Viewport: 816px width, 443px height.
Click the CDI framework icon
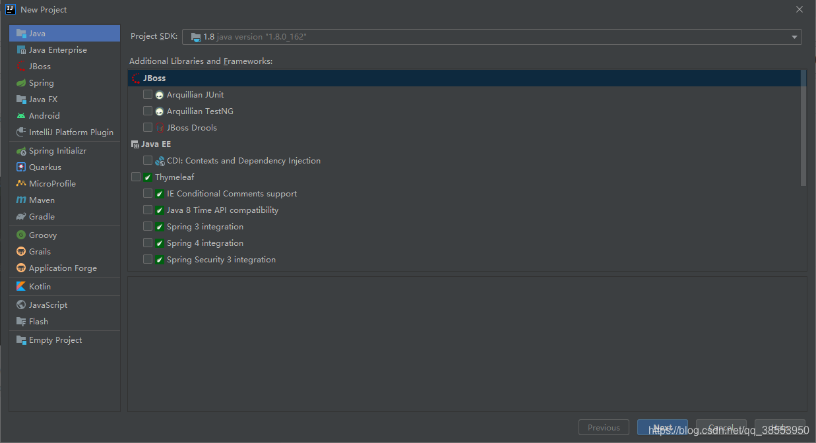[x=160, y=161]
